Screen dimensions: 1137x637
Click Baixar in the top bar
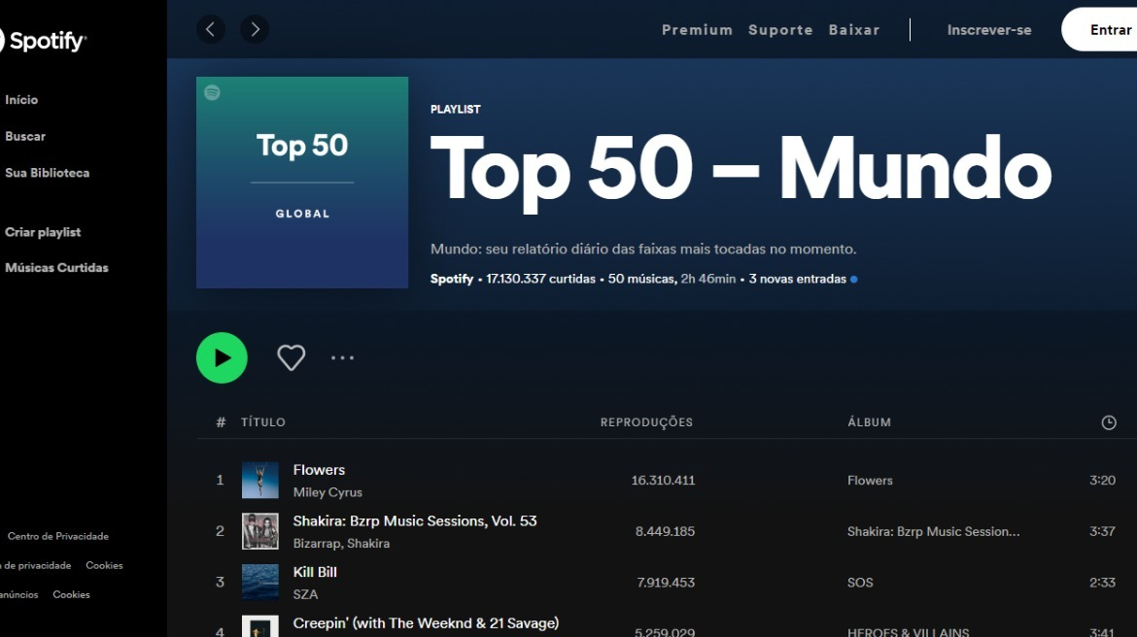[x=854, y=30]
